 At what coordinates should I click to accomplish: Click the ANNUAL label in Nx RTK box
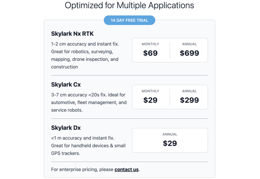click(189, 44)
